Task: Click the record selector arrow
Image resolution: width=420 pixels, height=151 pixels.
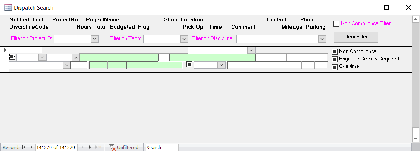Action: click(x=4, y=50)
